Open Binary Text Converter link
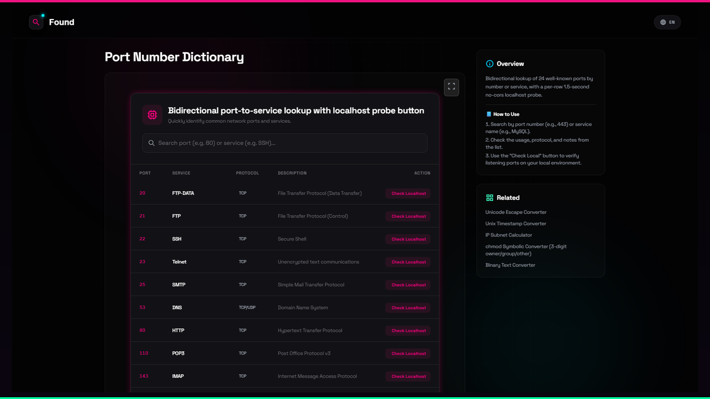The width and height of the screenshot is (710, 399). pos(511,265)
